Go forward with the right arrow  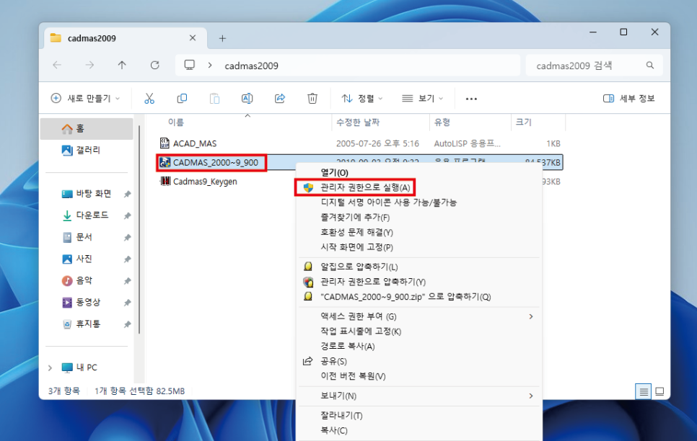click(89, 66)
